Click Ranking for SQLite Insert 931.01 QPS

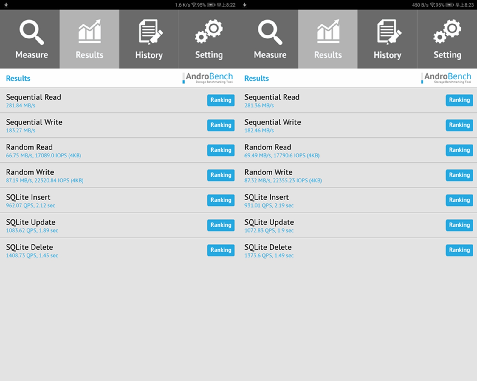coord(459,200)
